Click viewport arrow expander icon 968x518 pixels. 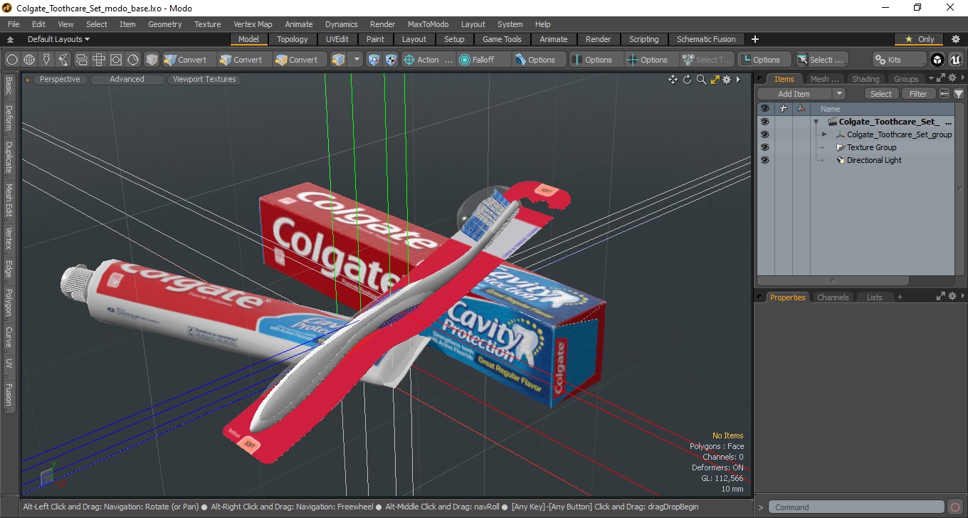pos(738,80)
